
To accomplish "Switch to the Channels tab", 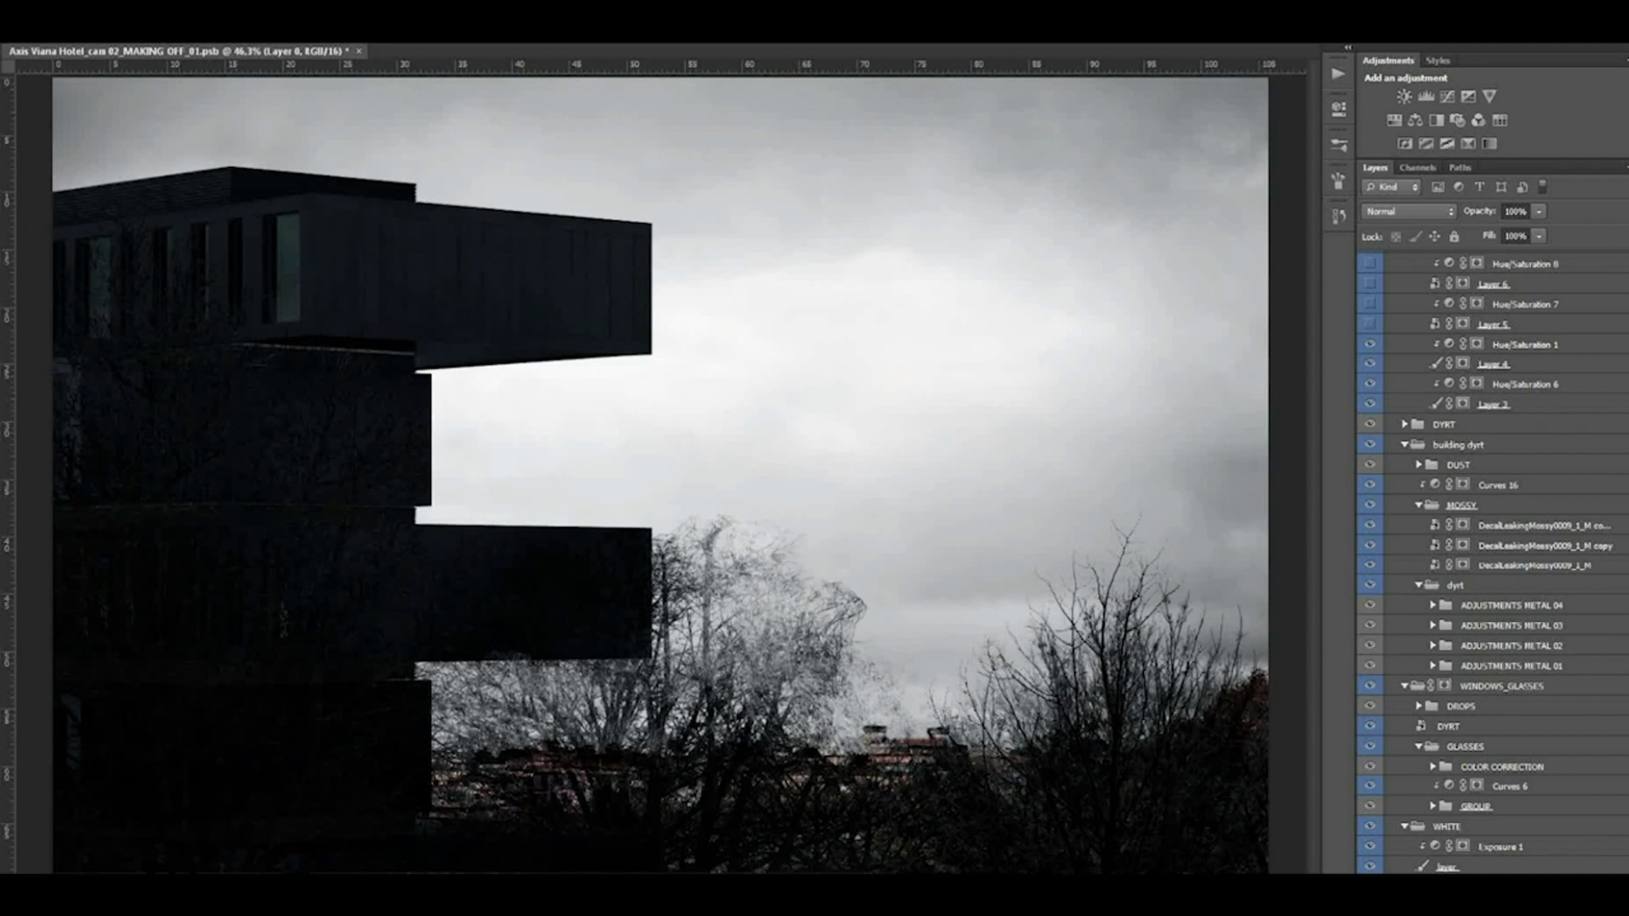I will coord(1417,168).
